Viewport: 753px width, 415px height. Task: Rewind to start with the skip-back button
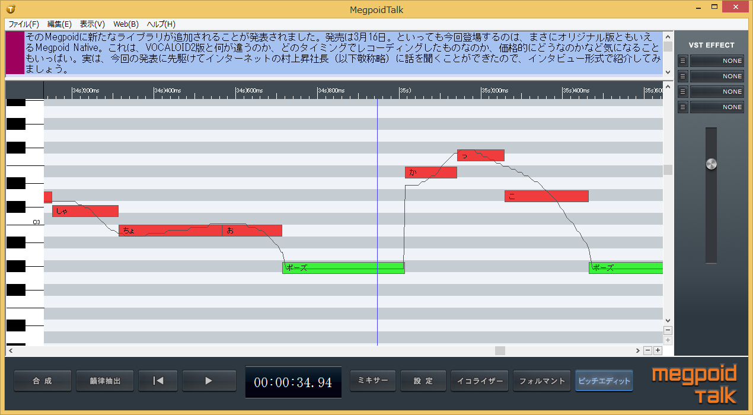pyautogui.click(x=158, y=381)
